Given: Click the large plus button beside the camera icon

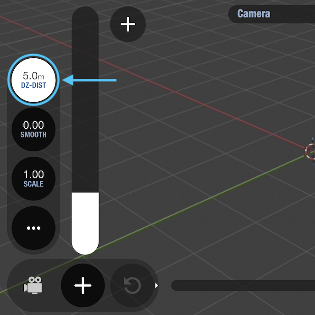Looking at the screenshot, I should [83, 285].
